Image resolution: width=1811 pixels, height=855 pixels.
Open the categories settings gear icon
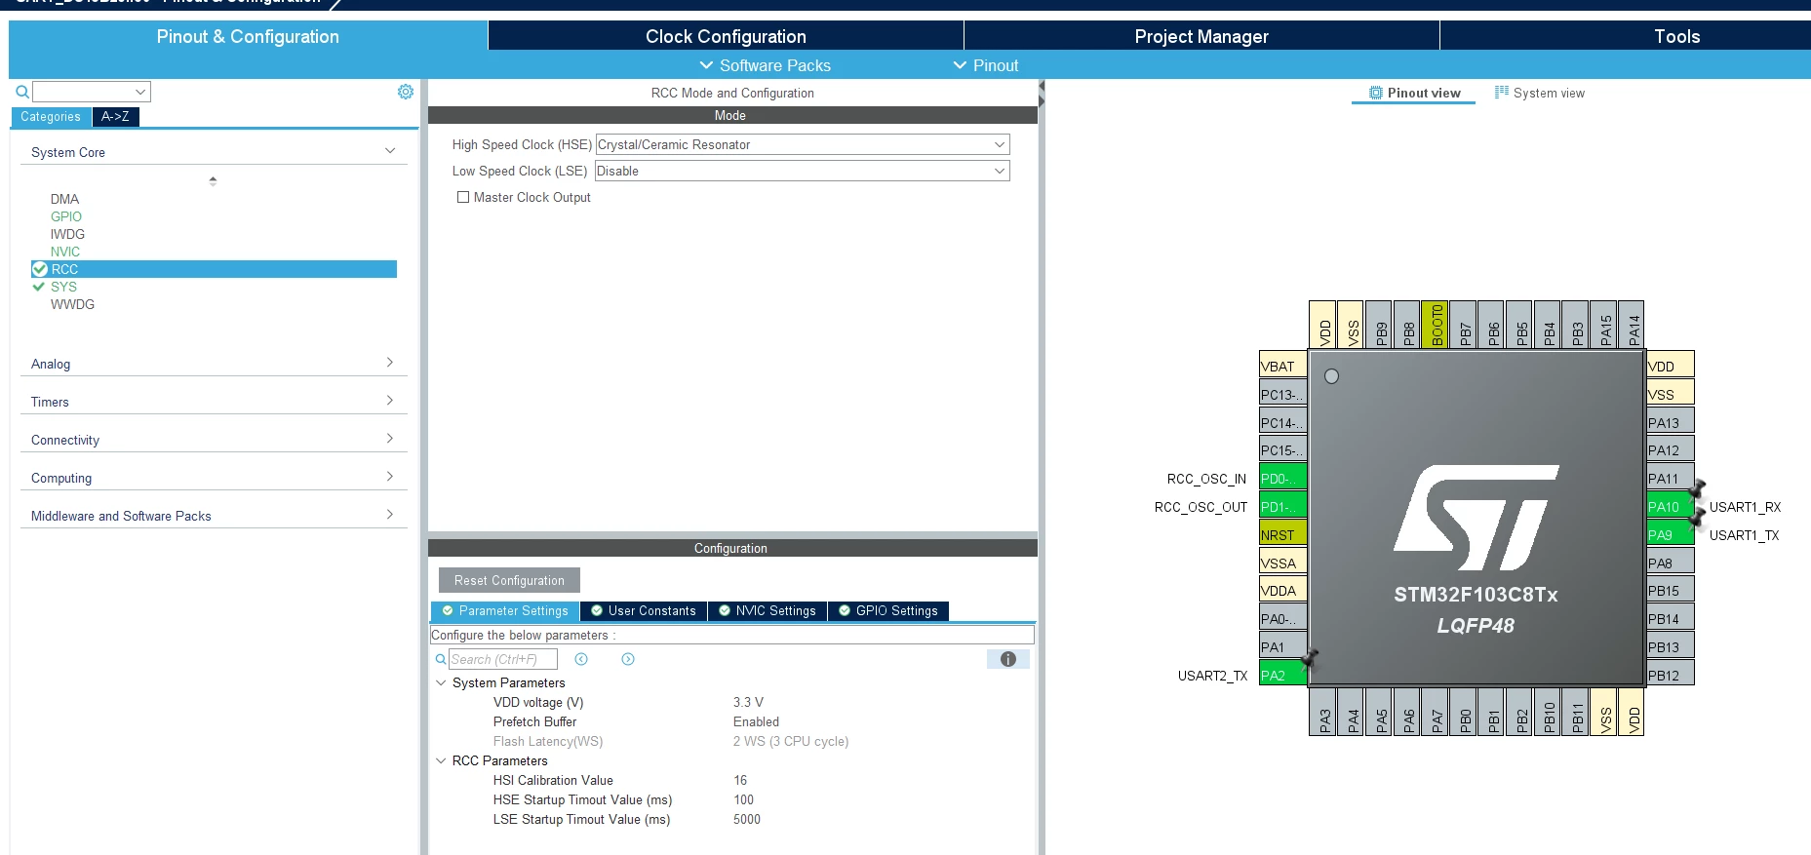406,92
